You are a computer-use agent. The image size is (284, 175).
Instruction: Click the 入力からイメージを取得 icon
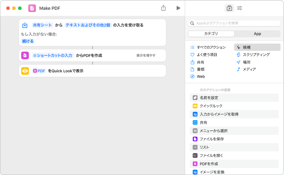(195, 114)
